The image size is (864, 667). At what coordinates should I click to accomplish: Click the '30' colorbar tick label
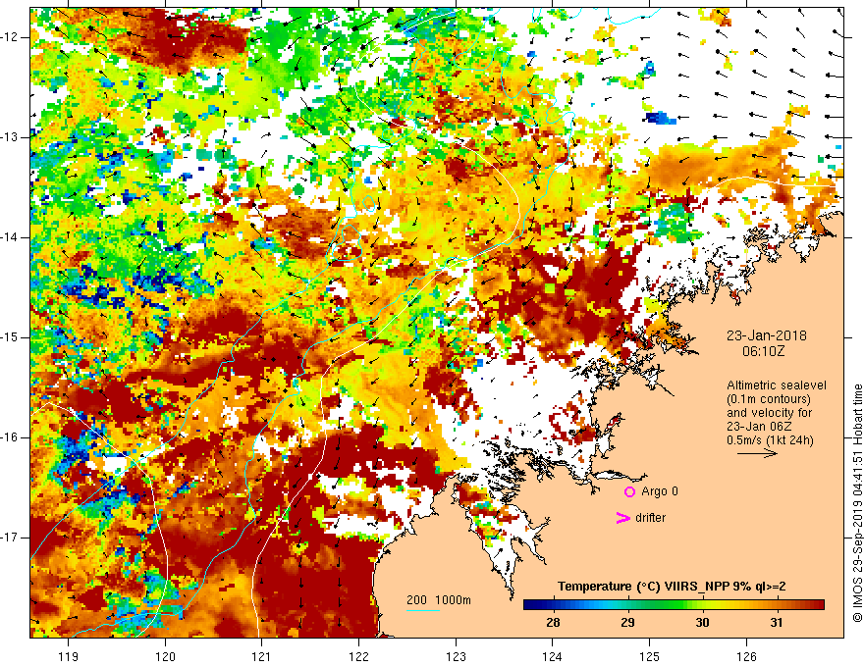[702, 623]
